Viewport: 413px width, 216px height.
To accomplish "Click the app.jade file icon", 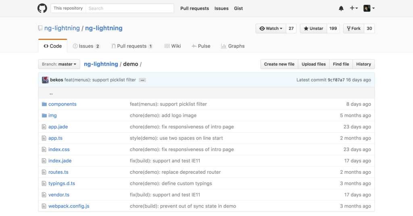I will (x=44, y=127).
